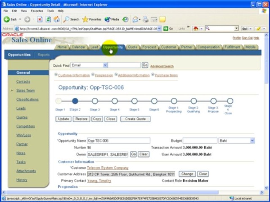
Task: Open the Telecom System Company link
Action: pyautogui.click(x=108, y=168)
